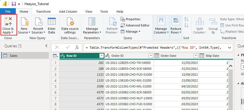Click Replace Values
Image resolution: width=244 pixels, height=110 pixels.
[x=232, y=32]
